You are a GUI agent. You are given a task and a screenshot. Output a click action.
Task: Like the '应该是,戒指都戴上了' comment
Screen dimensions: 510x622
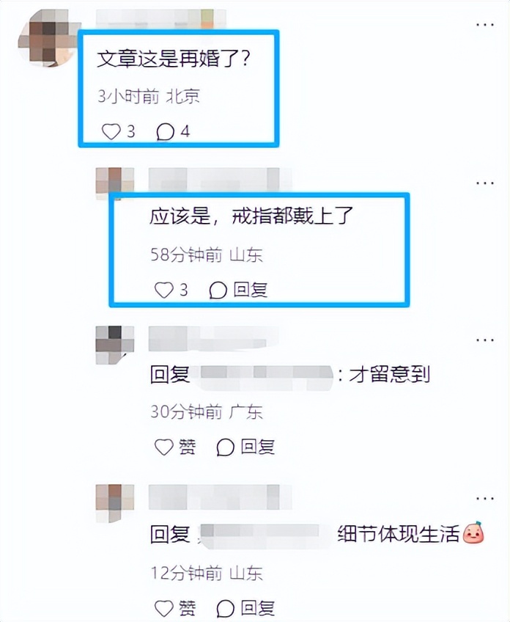(x=163, y=290)
